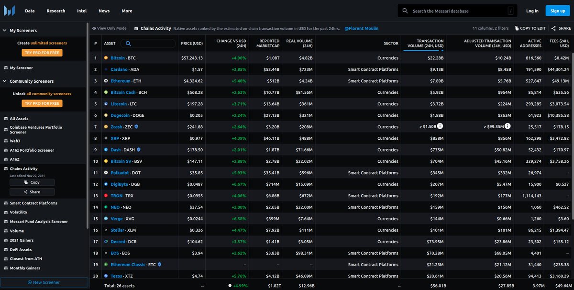
Task: Open the Messari logo home icon
Action: [9, 11]
